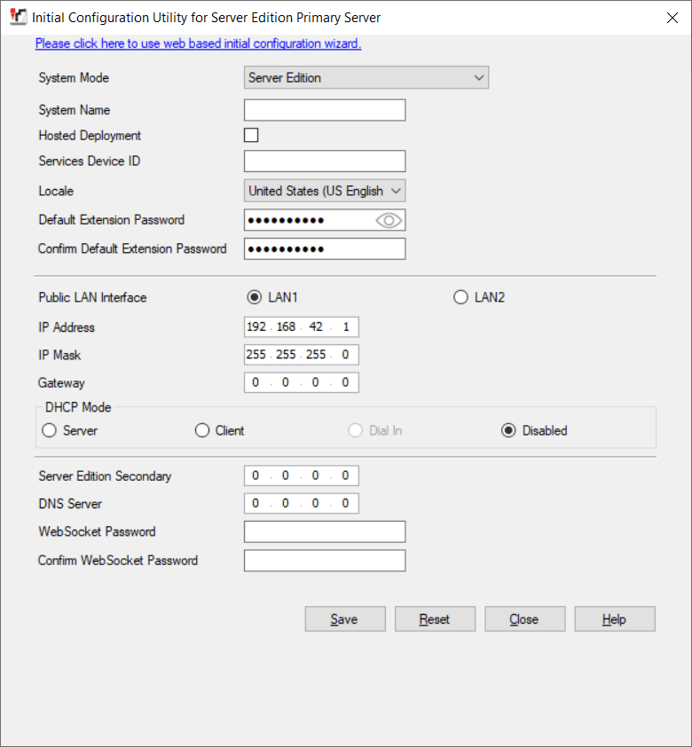
Task: Open the web based initial configuration wizard link
Action: click(x=198, y=43)
